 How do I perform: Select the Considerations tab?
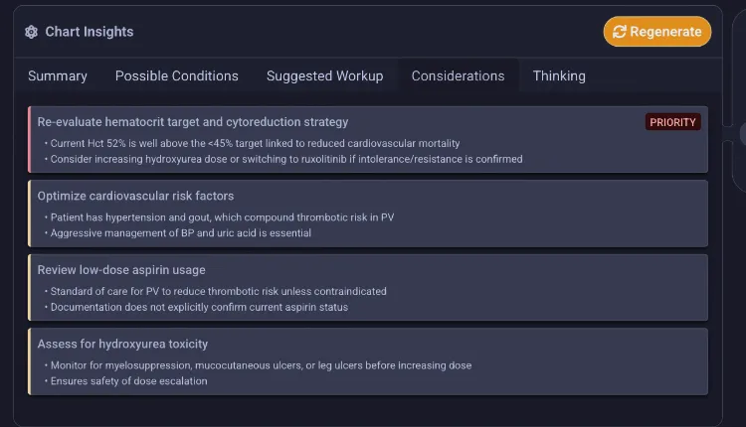(x=459, y=76)
